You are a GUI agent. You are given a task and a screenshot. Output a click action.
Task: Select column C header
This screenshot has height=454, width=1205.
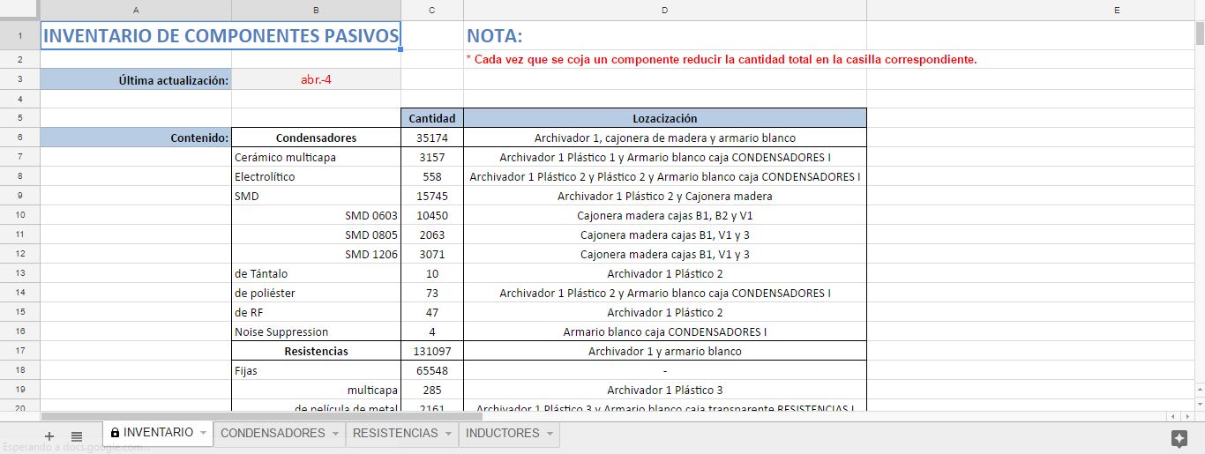[431, 10]
